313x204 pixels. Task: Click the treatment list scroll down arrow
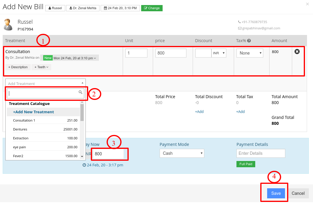click(x=82, y=157)
